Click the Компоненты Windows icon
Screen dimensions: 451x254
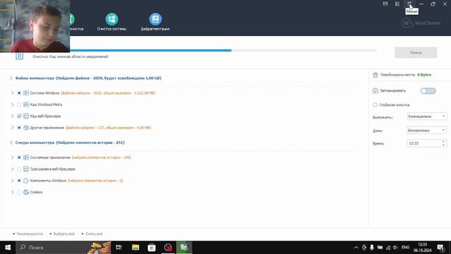26,181
